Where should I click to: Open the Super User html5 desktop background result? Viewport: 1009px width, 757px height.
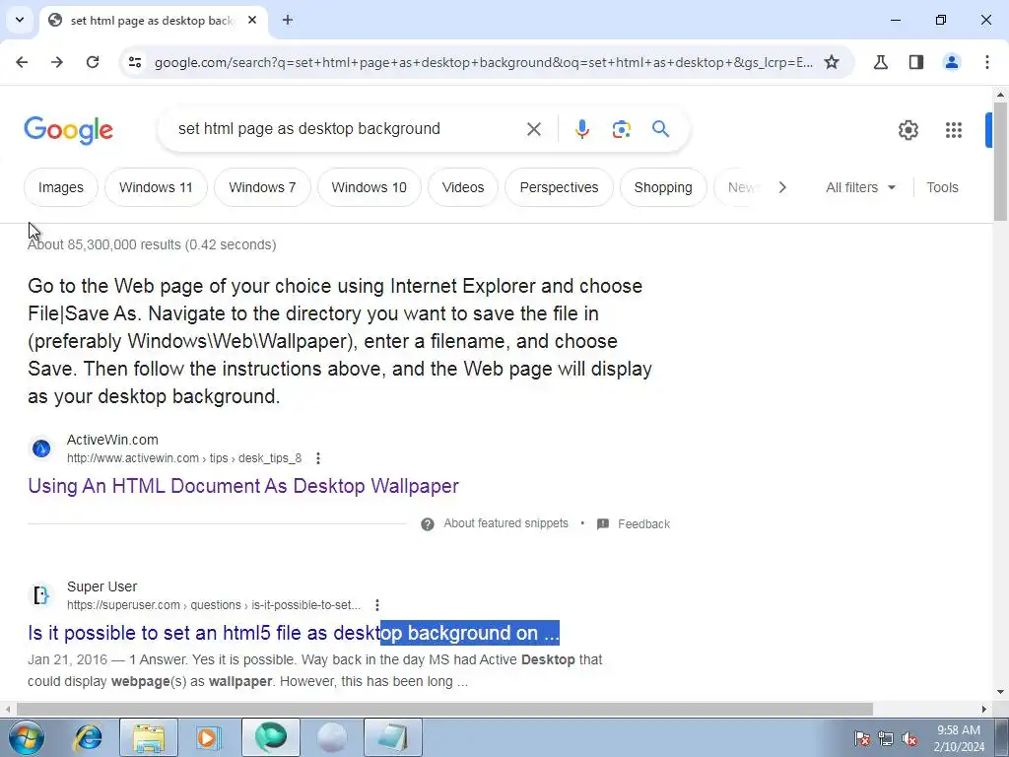coord(294,633)
